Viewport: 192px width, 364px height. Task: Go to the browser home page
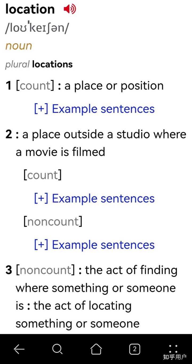click(96, 349)
